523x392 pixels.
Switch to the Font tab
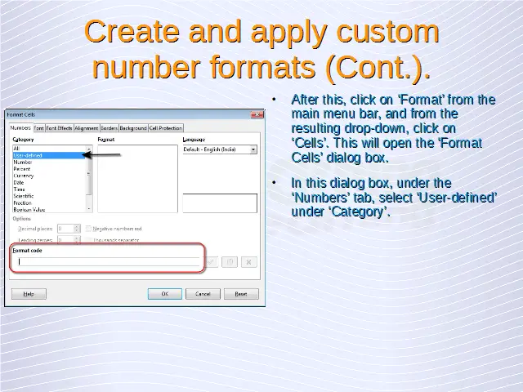pyautogui.click(x=38, y=128)
